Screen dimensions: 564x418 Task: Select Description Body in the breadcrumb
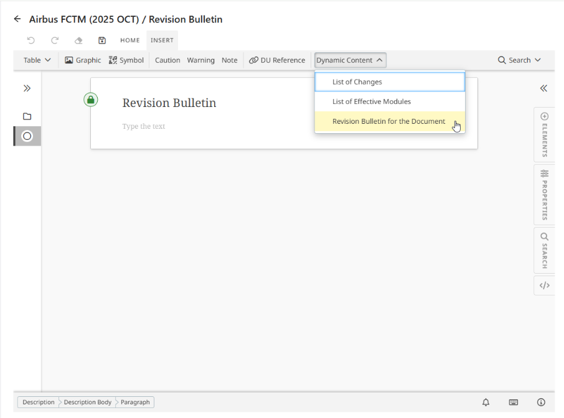(87, 402)
